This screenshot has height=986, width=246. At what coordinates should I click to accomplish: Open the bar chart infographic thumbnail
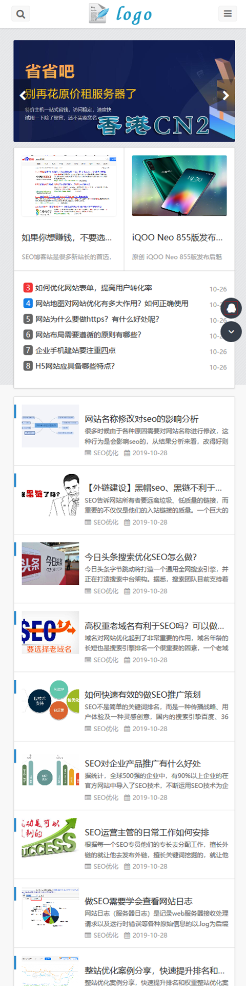50,770
